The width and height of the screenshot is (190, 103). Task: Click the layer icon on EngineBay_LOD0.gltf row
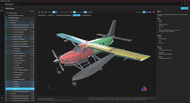click(x=33, y=34)
